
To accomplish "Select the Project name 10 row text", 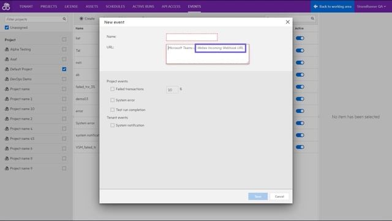I will 22,109.
